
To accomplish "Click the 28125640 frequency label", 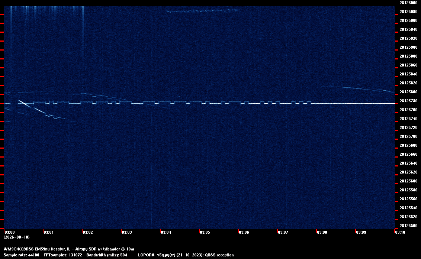I will [408, 163].
